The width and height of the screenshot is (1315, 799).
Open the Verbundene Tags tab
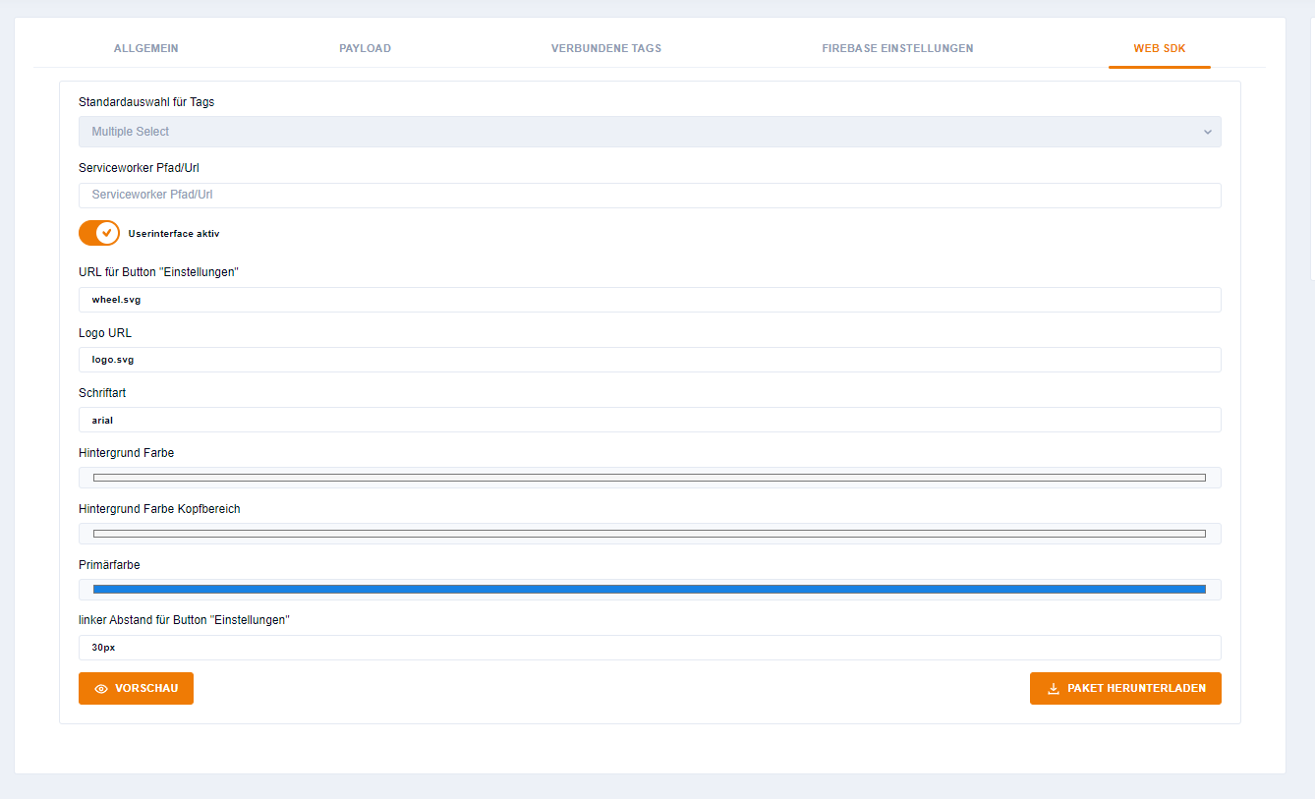[606, 48]
